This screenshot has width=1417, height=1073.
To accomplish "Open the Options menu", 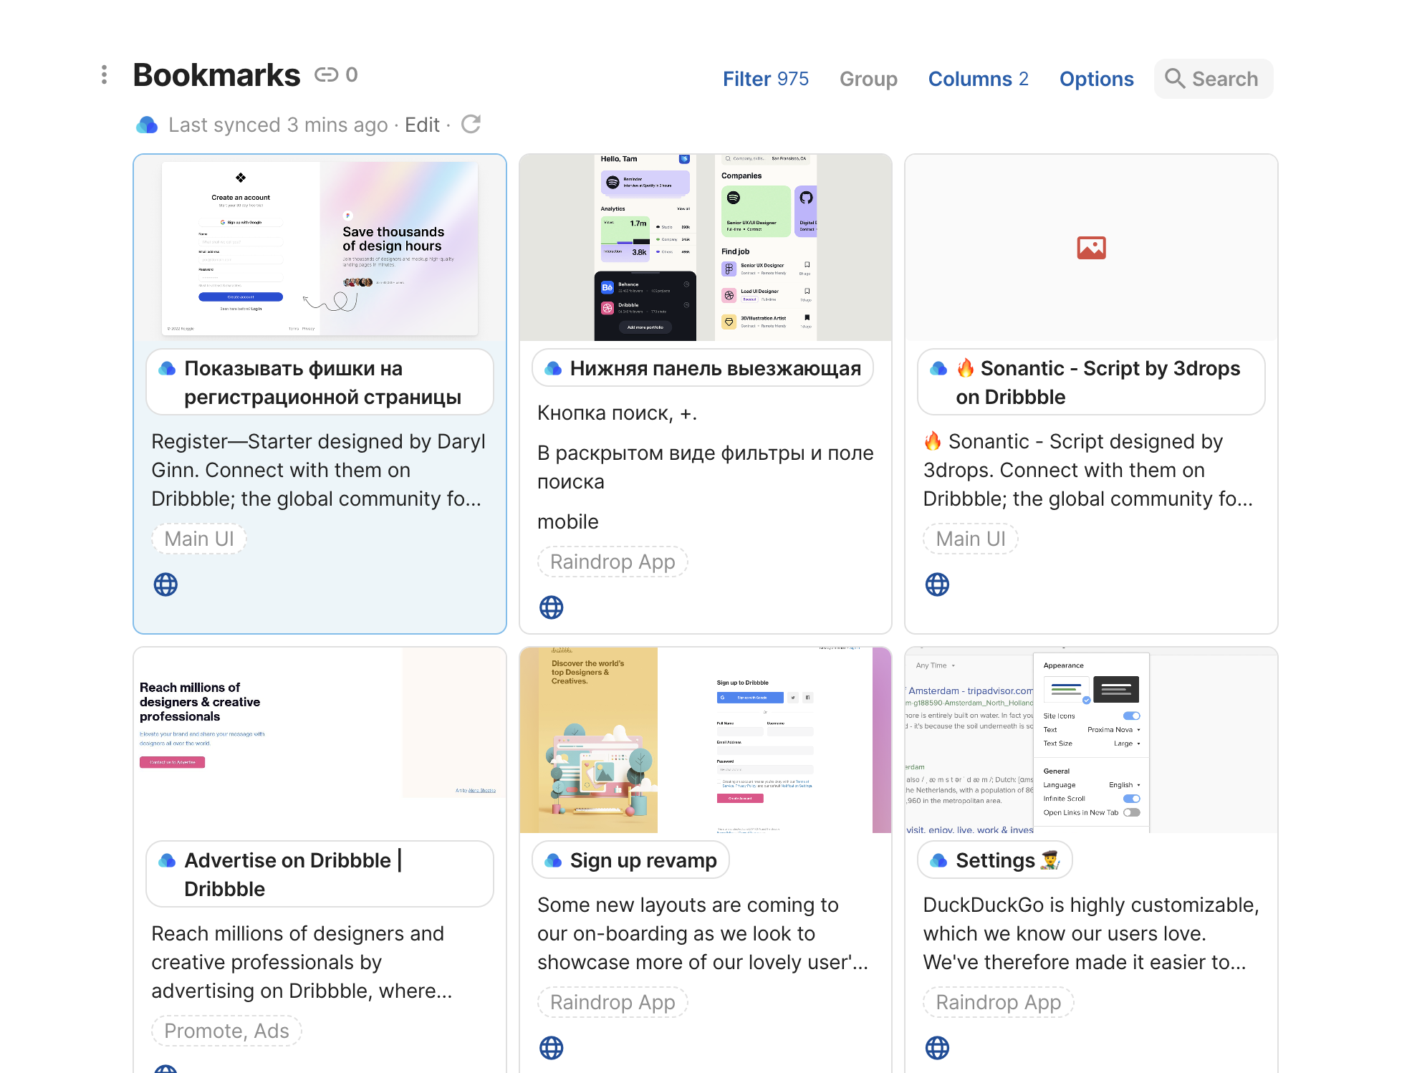I will (1096, 79).
